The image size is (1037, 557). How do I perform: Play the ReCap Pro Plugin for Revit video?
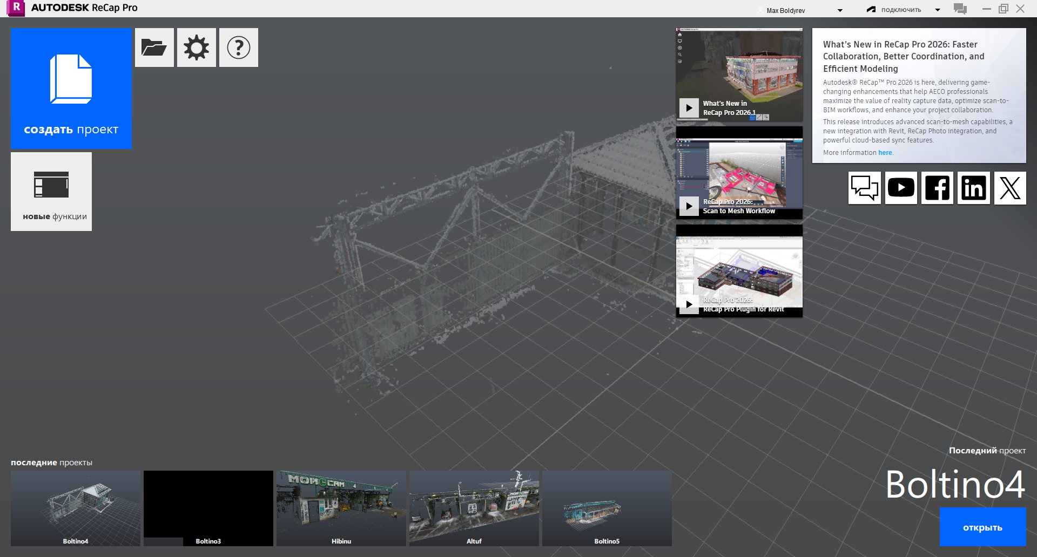click(689, 304)
